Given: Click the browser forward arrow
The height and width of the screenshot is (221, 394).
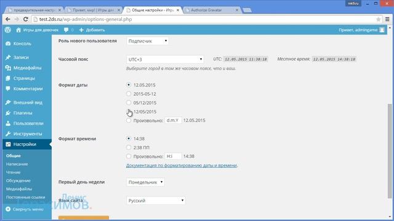Looking at the screenshot, I should pyautogui.click(x=17, y=19).
